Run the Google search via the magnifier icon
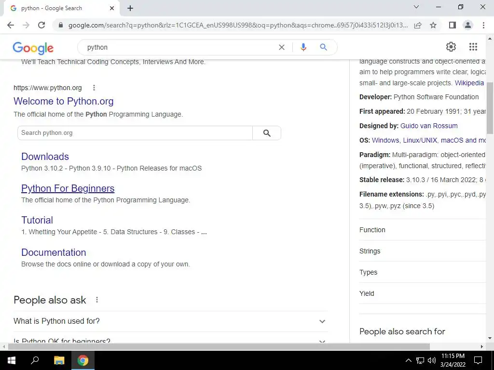 coord(323,47)
